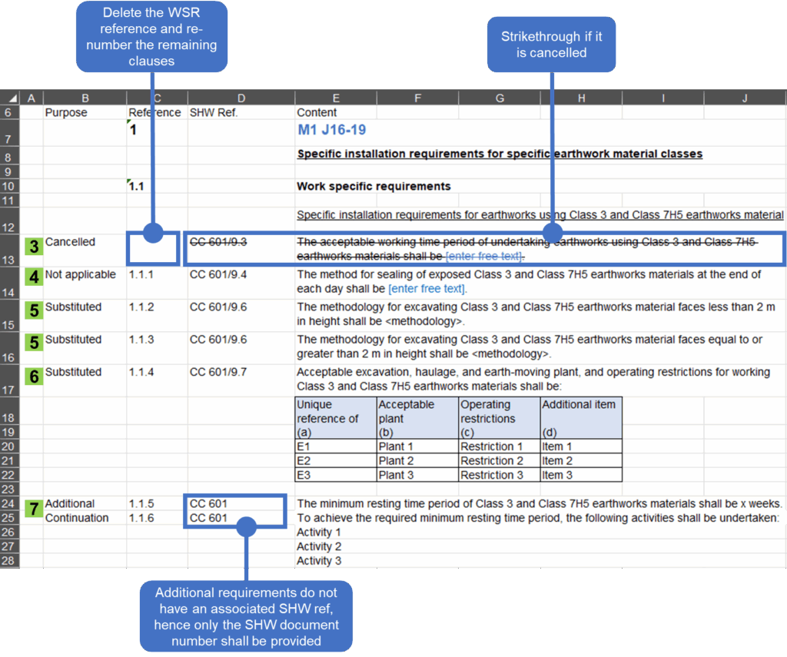Select column J header
Viewport: 787px width, 657px height.
(x=744, y=98)
